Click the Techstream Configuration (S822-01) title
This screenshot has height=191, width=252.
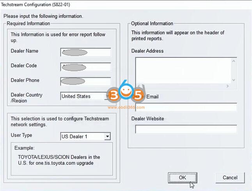35,5
